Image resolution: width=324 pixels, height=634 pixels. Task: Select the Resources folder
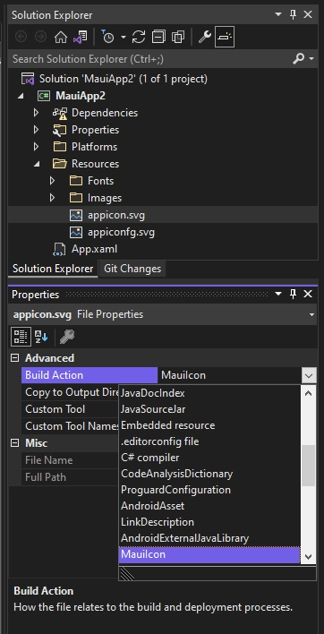(96, 164)
